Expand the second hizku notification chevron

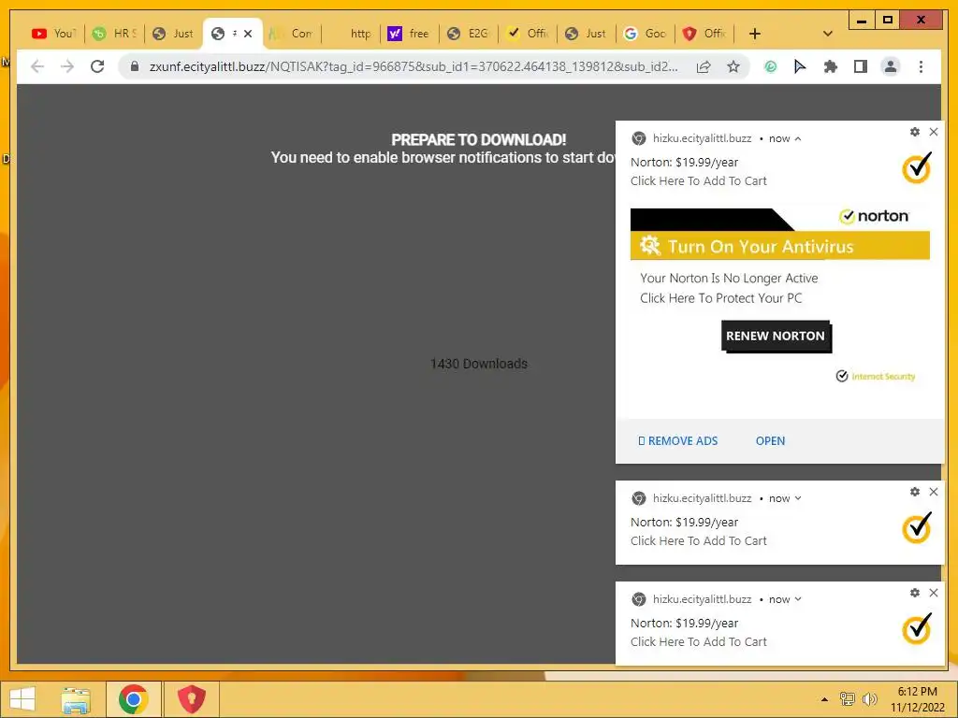tap(798, 498)
